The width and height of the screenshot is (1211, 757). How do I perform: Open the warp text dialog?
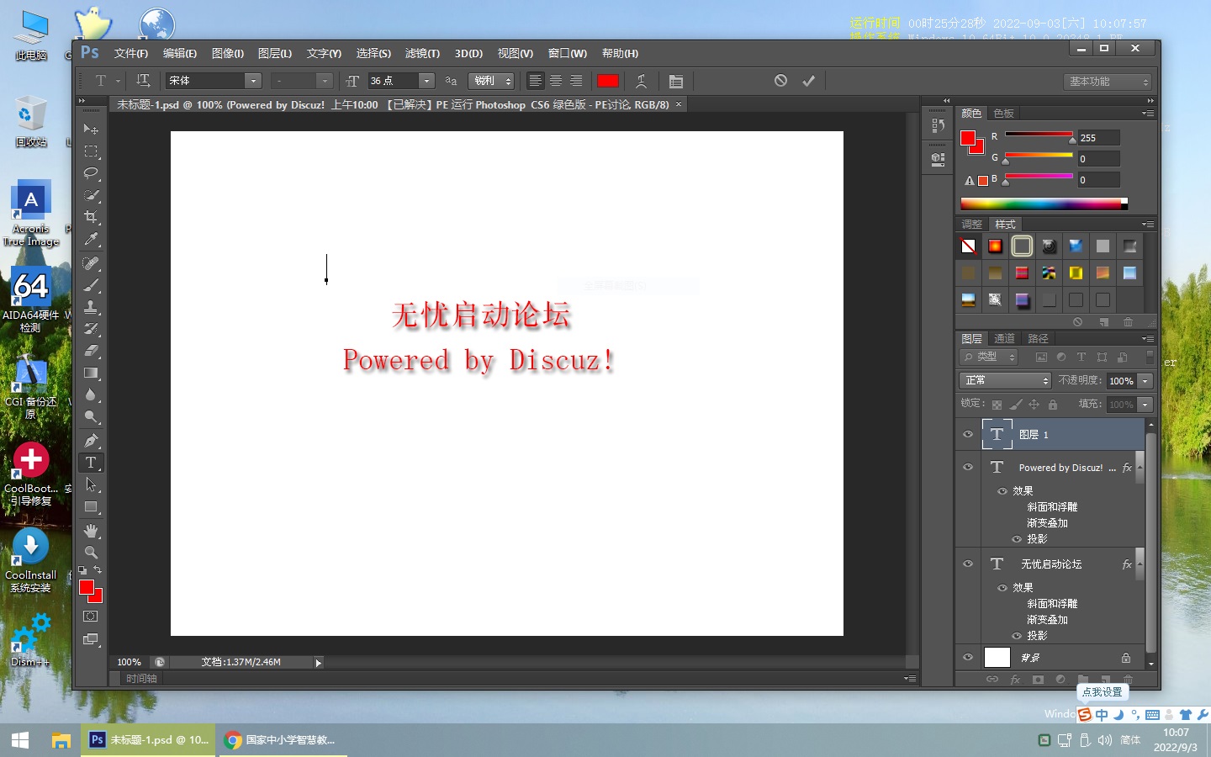click(641, 81)
